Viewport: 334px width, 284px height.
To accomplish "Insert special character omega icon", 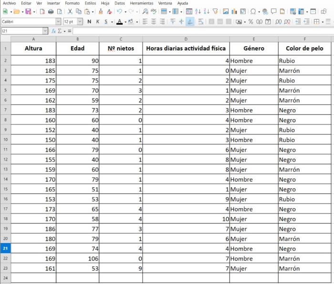I will point(253,11).
